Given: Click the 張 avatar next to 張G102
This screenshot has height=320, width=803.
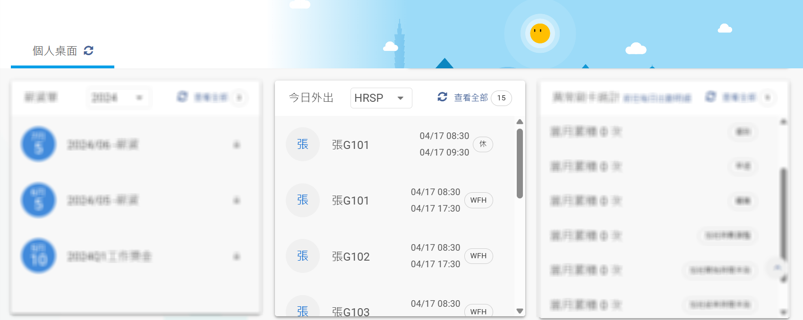Looking at the screenshot, I should tap(303, 256).
